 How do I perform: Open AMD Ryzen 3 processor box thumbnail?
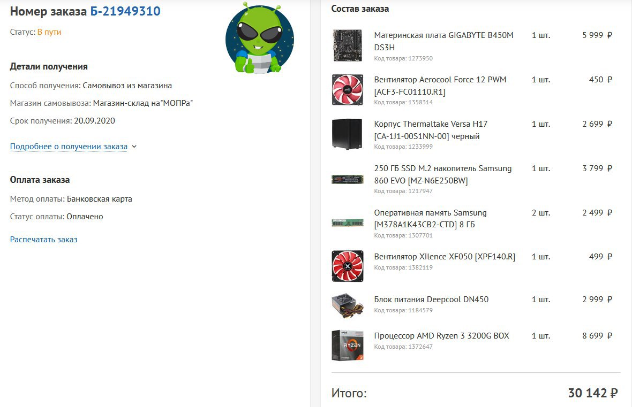[348, 345]
